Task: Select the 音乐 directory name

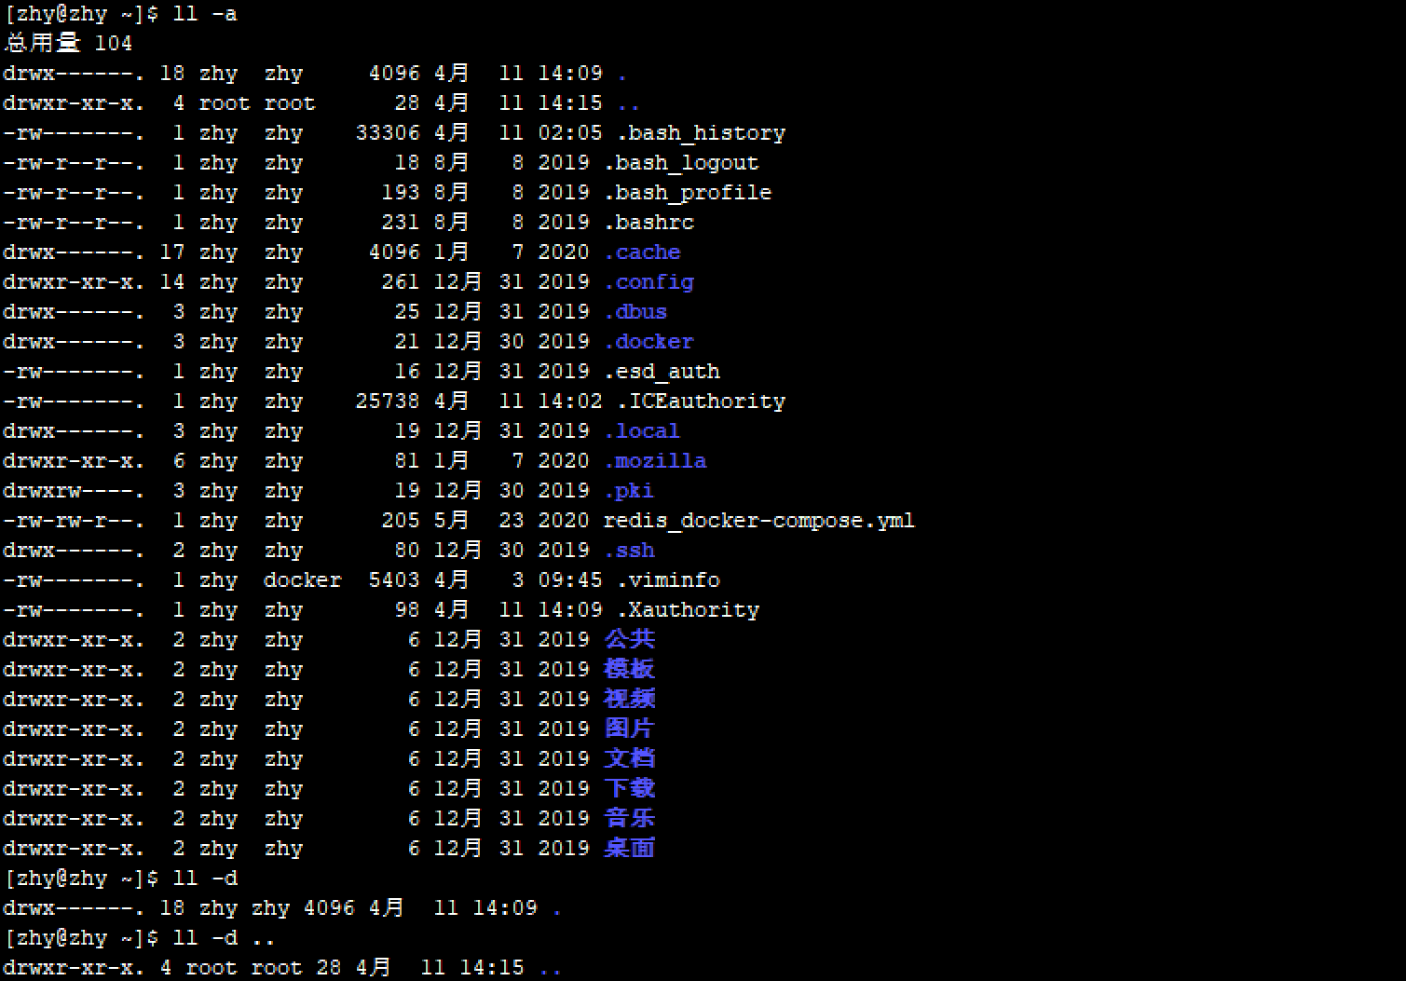Action: [x=630, y=818]
